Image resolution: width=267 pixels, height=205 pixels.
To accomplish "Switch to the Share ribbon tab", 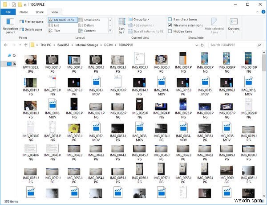I will [x=40, y=12].
